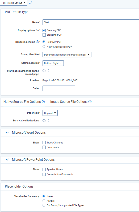Switch to Image Source File Options tab

[69, 102]
